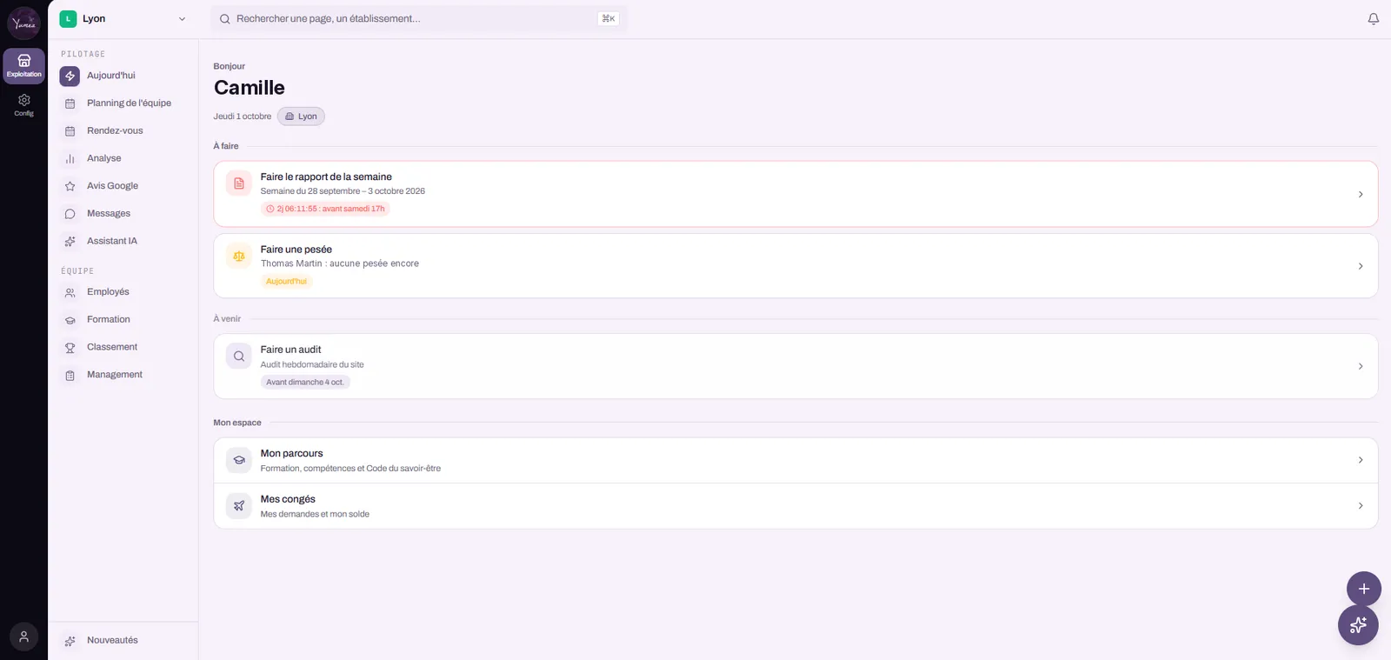Open task Faire le rapport de la semaine
Viewport: 1391px width, 660px height.
(795, 194)
